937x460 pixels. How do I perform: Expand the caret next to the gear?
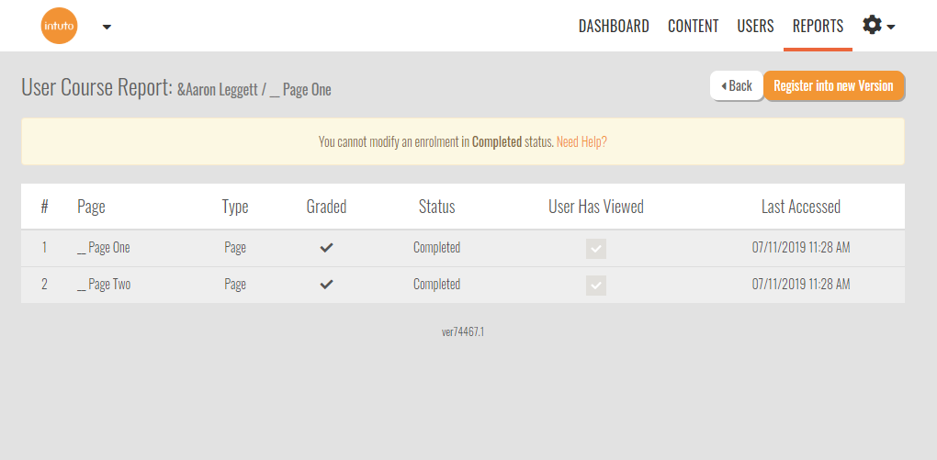(891, 28)
